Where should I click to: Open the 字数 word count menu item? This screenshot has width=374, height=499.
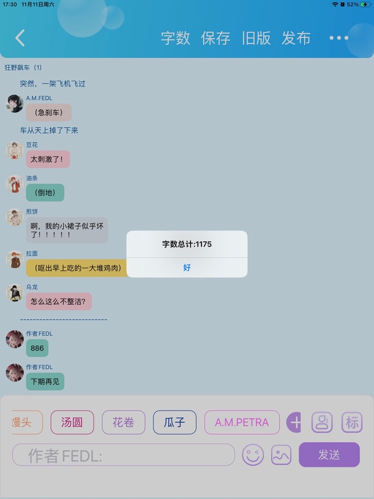click(x=175, y=38)
